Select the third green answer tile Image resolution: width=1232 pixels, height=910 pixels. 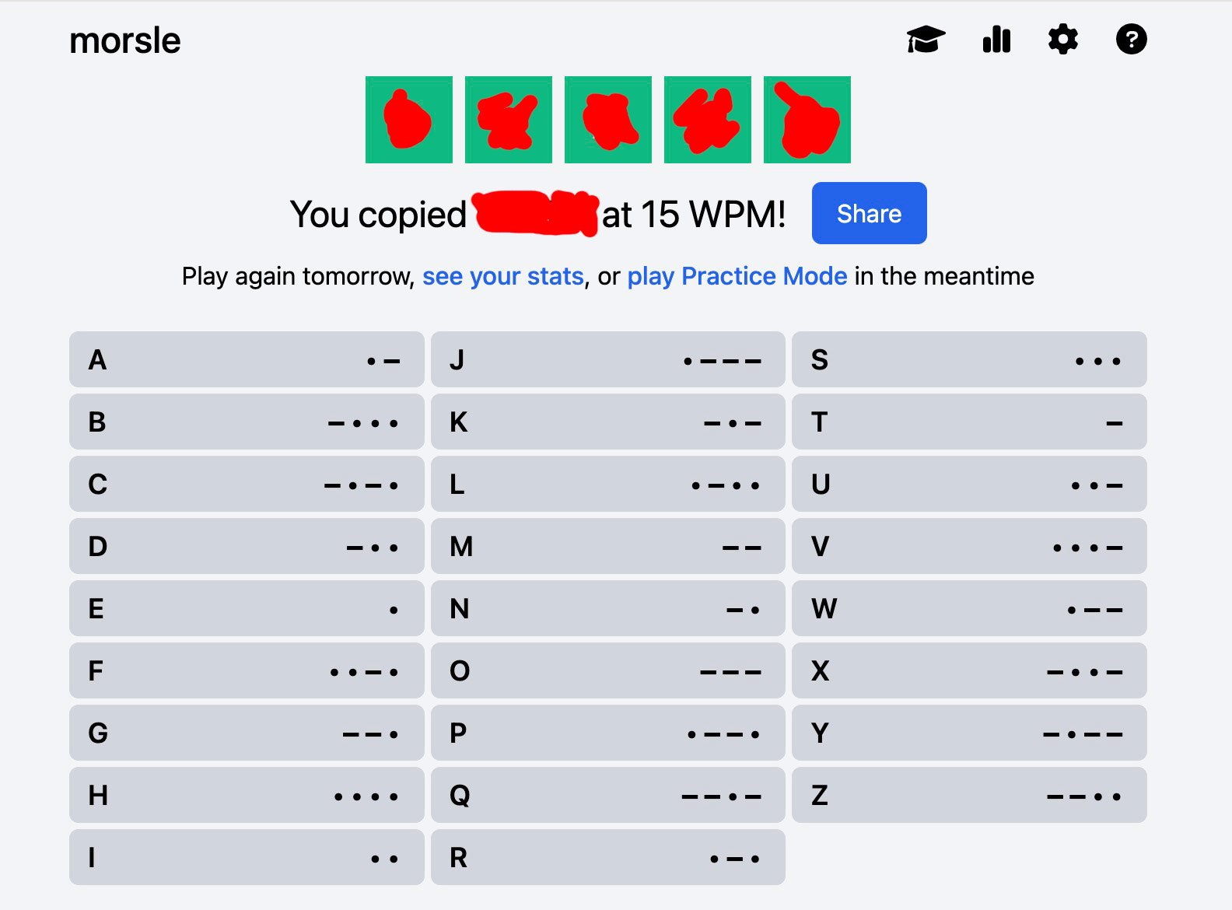(x=608, y=120)
